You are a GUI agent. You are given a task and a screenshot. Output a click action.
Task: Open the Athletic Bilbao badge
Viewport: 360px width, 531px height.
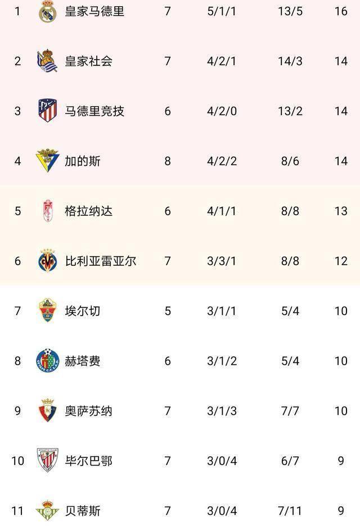[x=47, y=460]
